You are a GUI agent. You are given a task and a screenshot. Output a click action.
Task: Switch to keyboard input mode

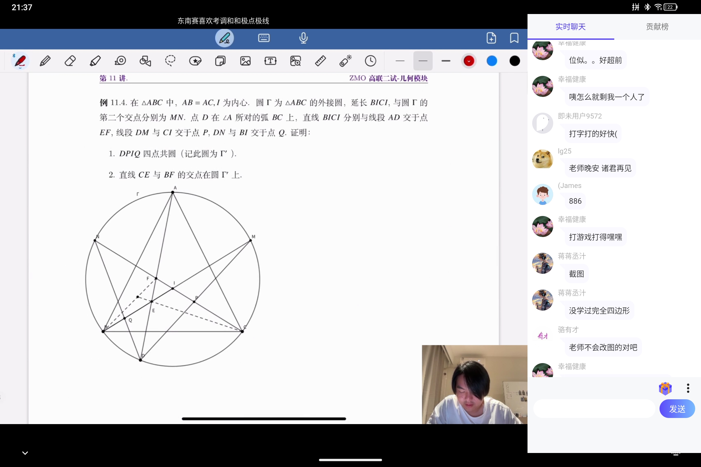[x=264, y=38]
